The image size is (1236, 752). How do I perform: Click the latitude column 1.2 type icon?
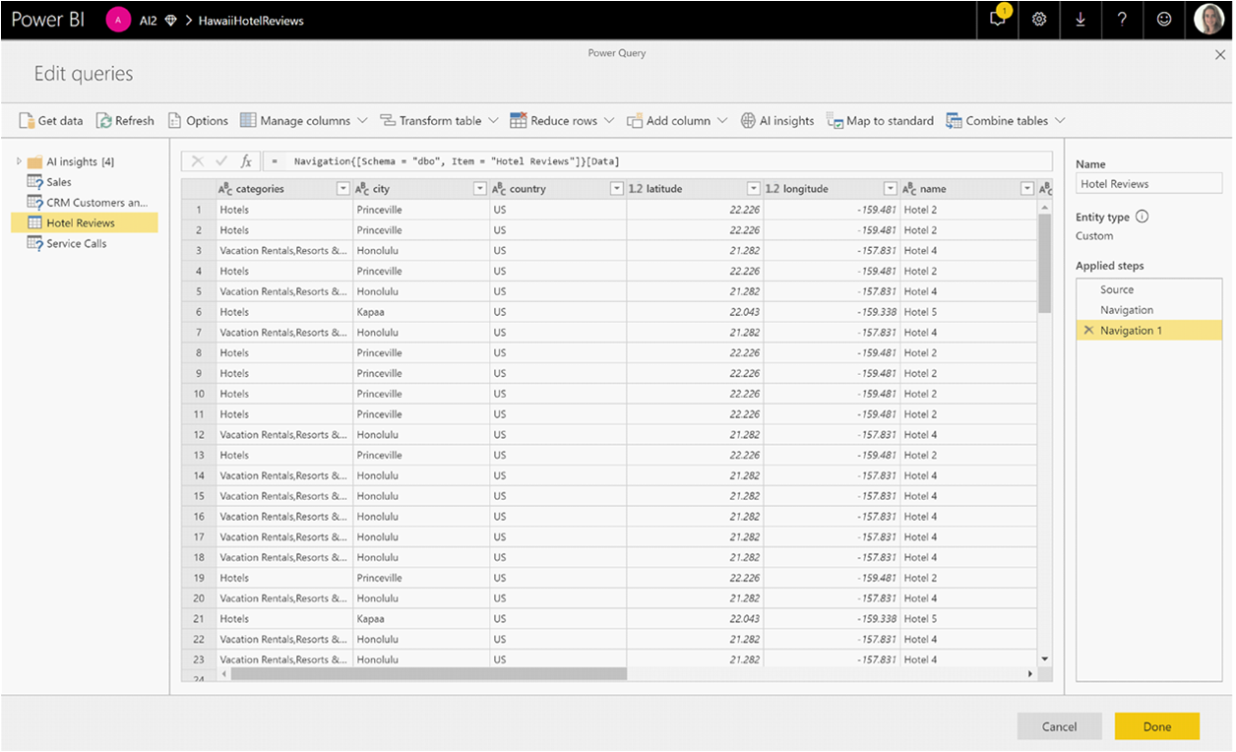pos(636,189)
